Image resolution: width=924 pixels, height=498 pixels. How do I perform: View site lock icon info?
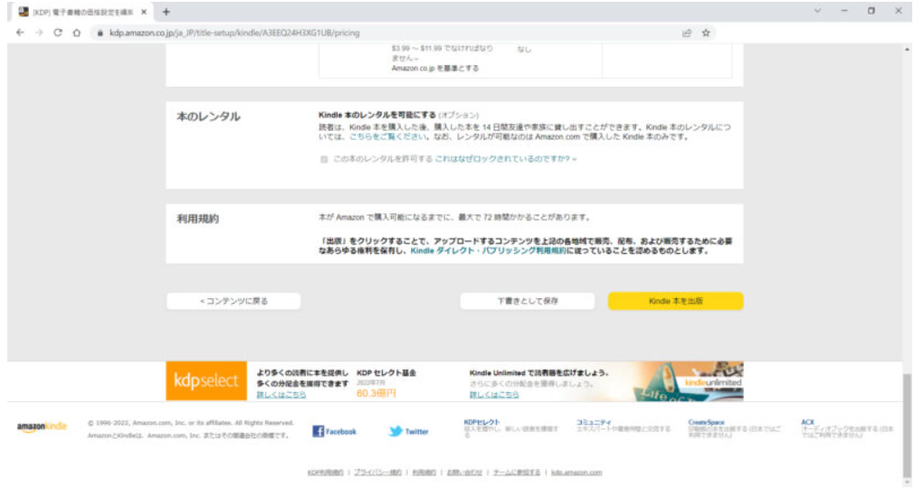100,33
